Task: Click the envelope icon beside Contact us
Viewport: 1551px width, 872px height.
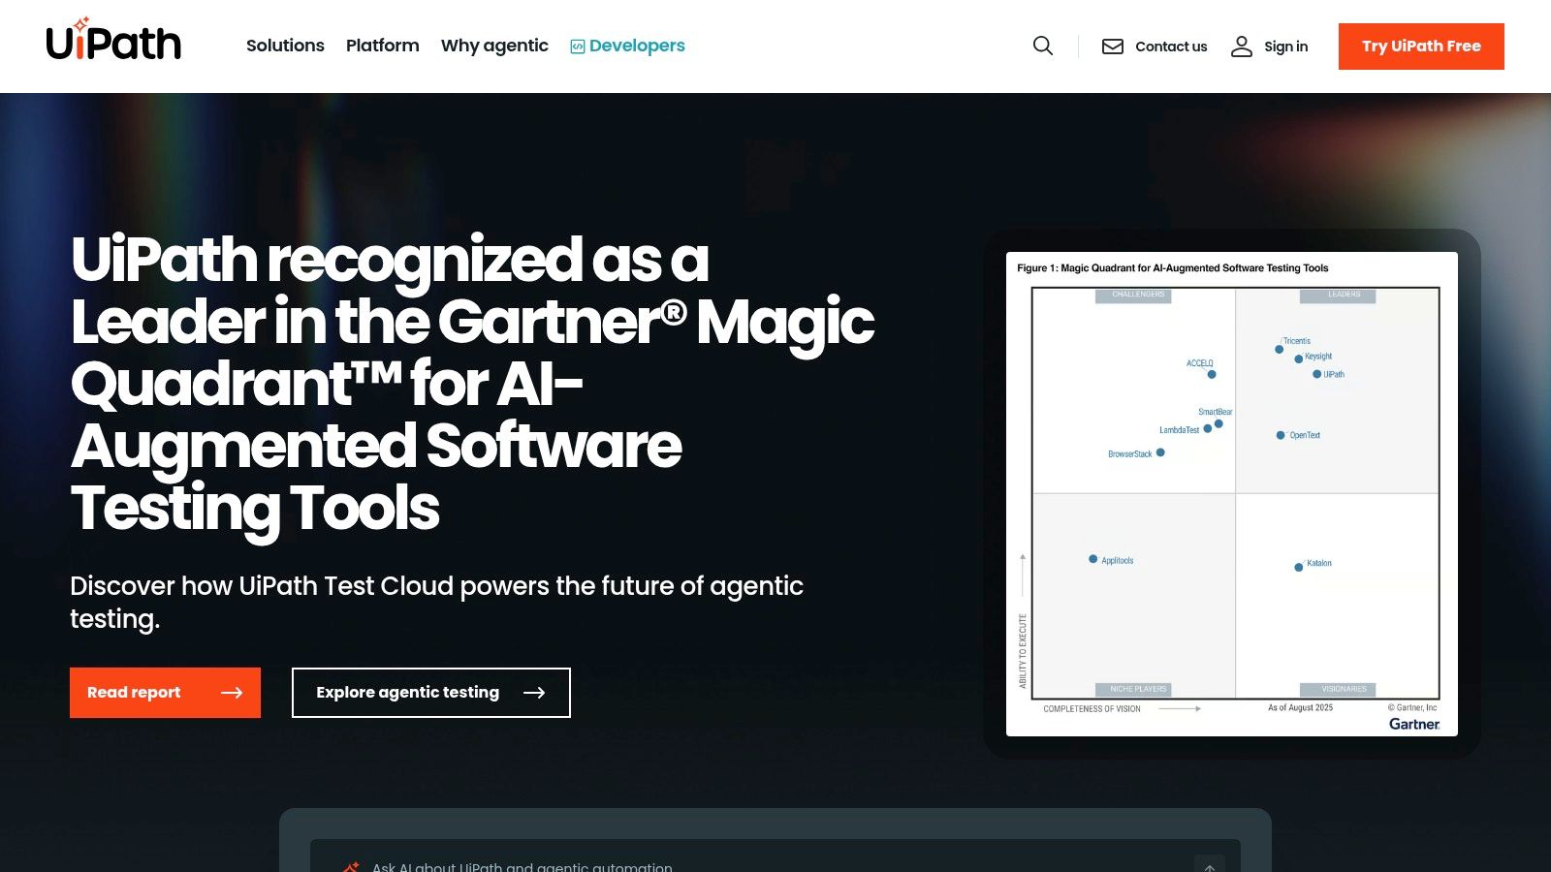Action: click(x=1112, y=46)
